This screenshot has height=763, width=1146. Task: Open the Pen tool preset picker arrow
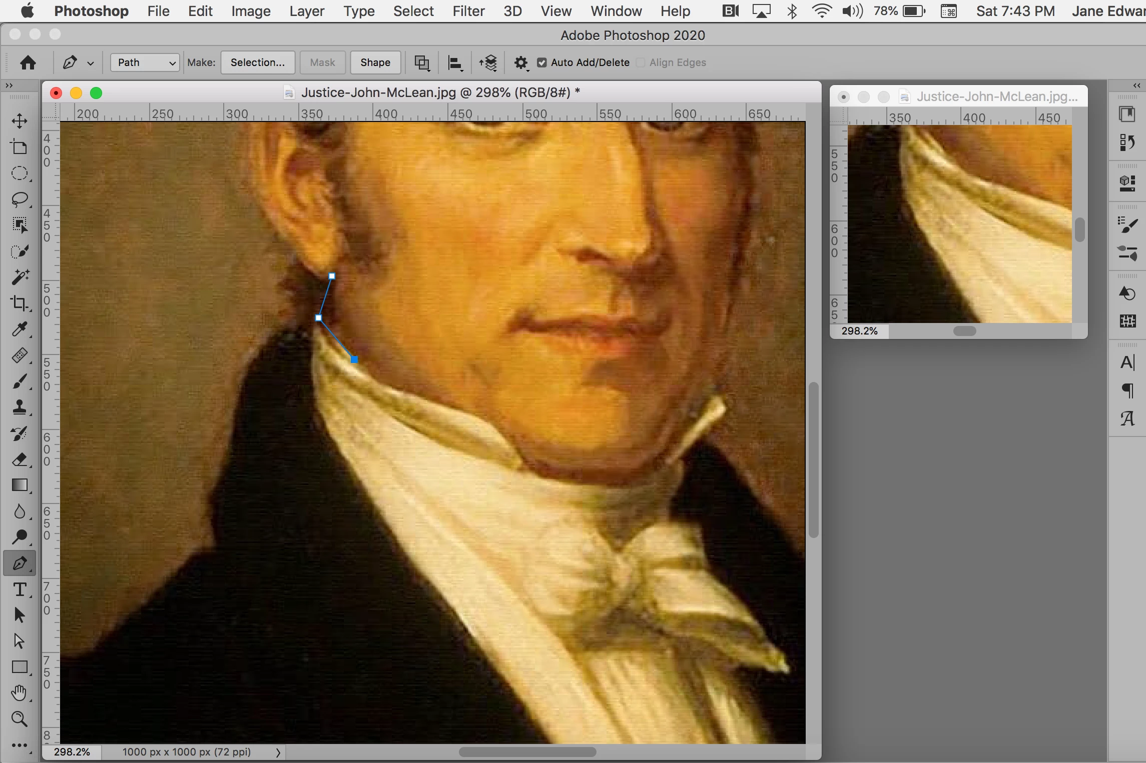click(91, 63)
